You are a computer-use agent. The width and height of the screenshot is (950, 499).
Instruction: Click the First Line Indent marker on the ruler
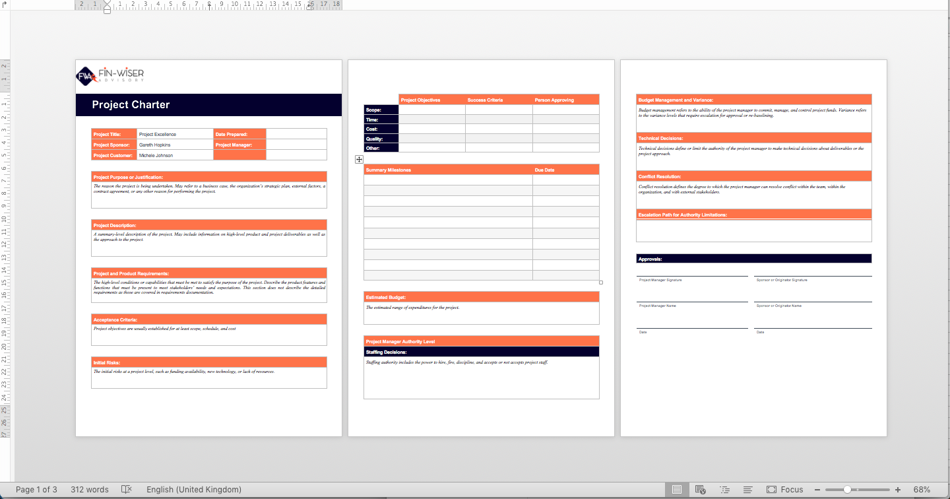(x=107, y=3)
